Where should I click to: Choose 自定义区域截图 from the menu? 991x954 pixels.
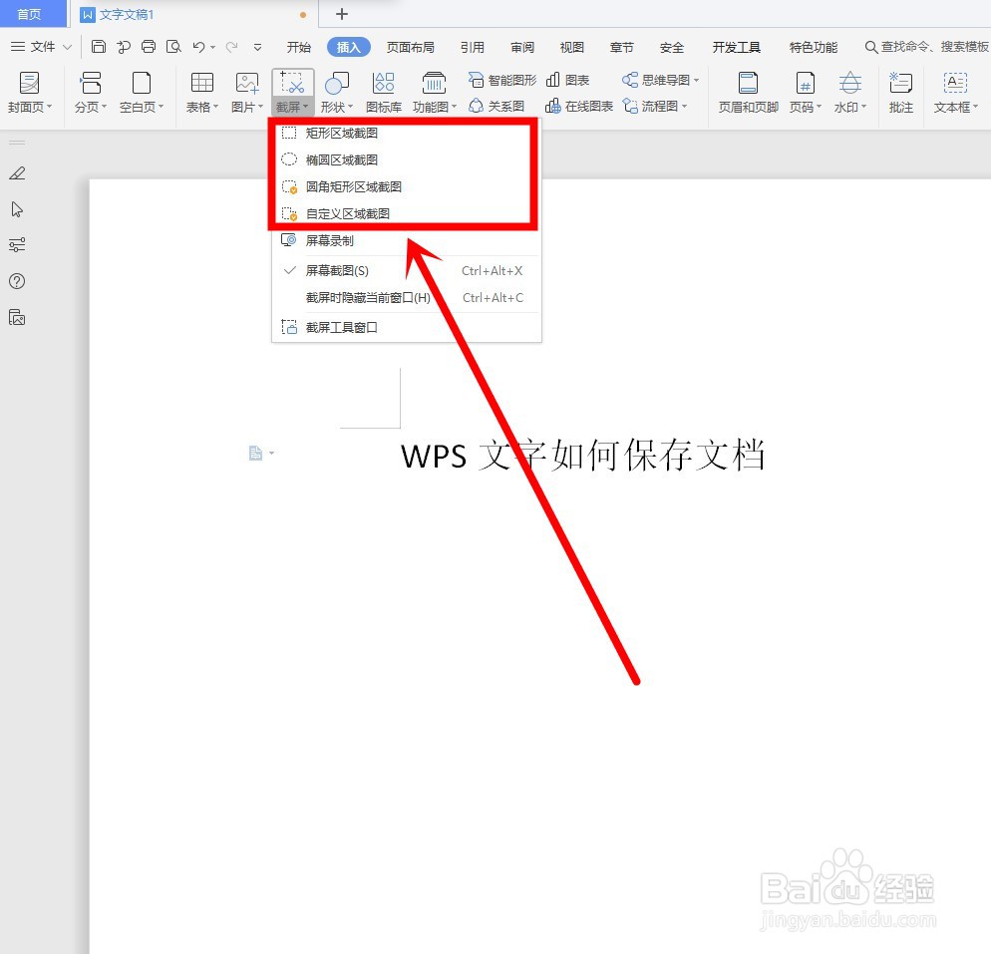point(407,213)
